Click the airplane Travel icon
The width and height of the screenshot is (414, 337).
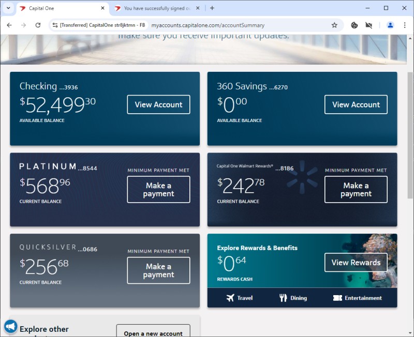[230, 298]
